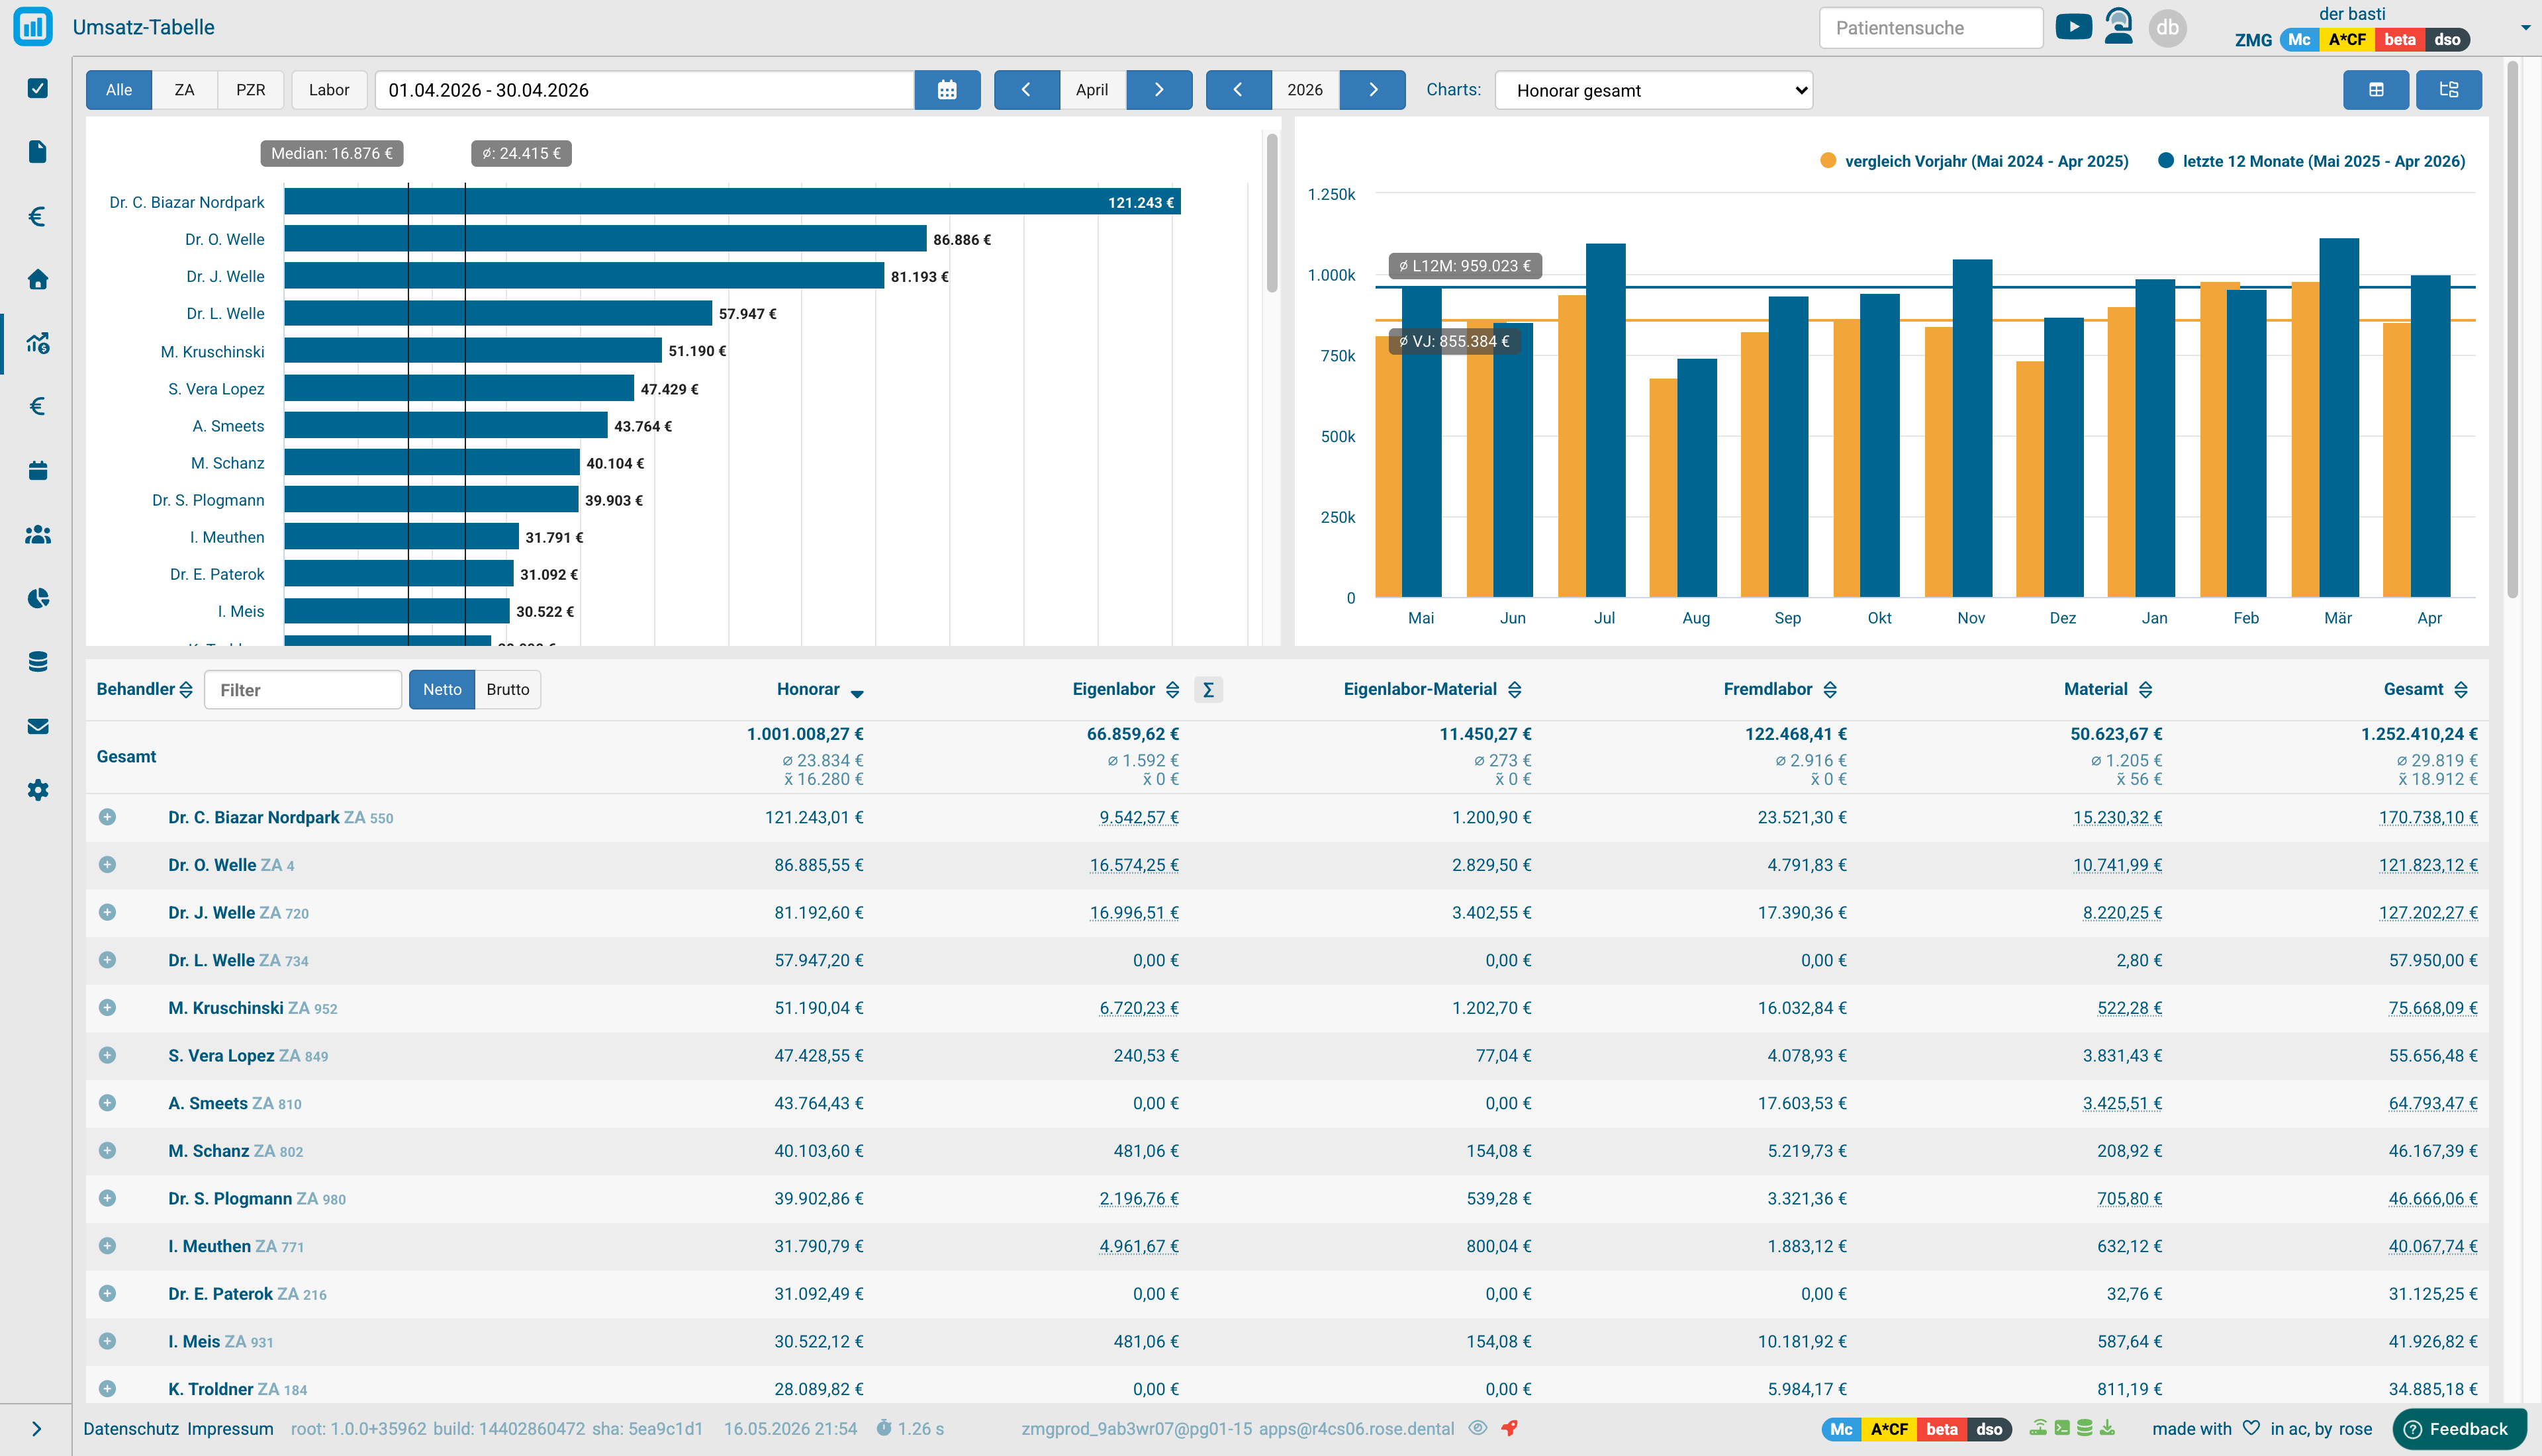This screenshot has width=2542, height=1456.
Task: Open the mail envelope sidebar icon
Action: point(38,726)
